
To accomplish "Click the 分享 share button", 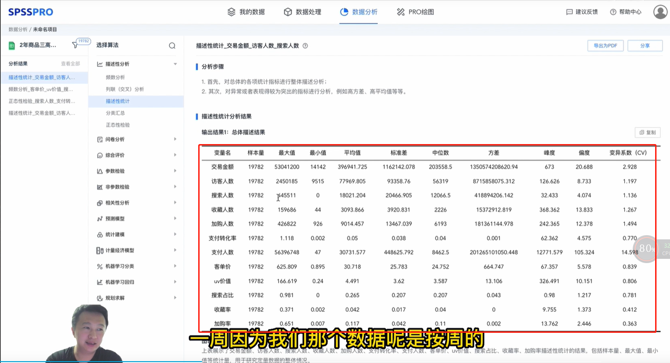I will (645, 46).
